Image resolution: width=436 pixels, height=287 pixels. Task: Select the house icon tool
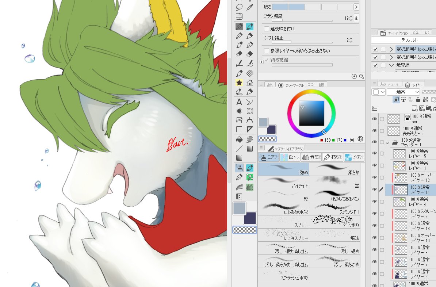coord(250,83)
